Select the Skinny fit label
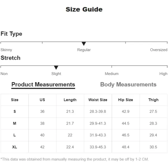This screenshot has height=168, width=168. tap(6, 50)
